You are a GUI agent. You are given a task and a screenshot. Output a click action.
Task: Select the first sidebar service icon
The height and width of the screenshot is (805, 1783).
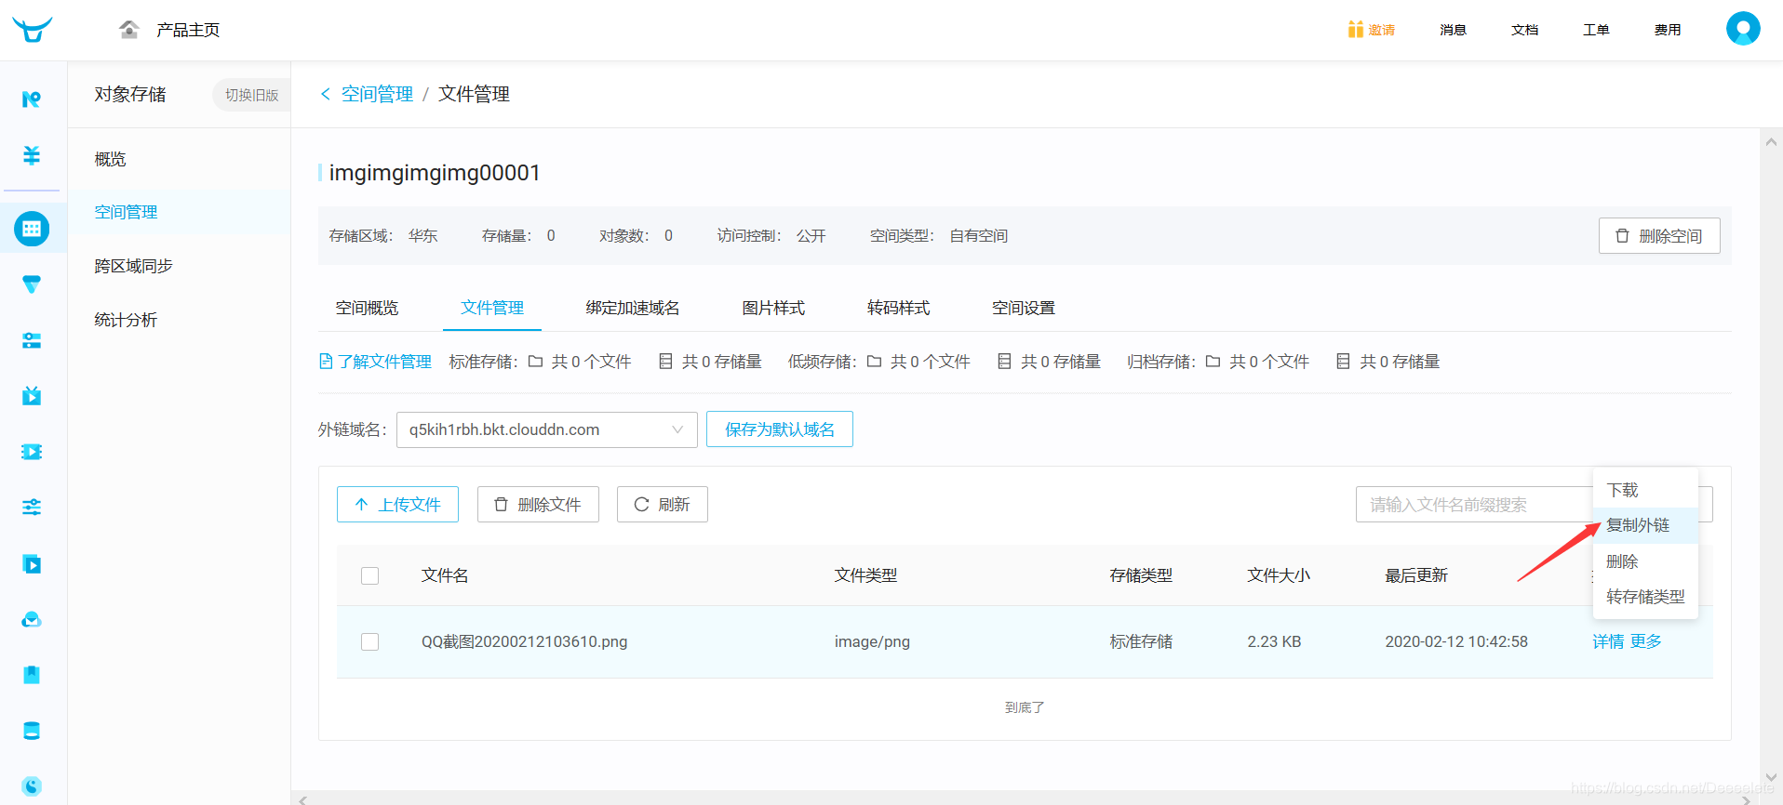[x=32, y=99]
